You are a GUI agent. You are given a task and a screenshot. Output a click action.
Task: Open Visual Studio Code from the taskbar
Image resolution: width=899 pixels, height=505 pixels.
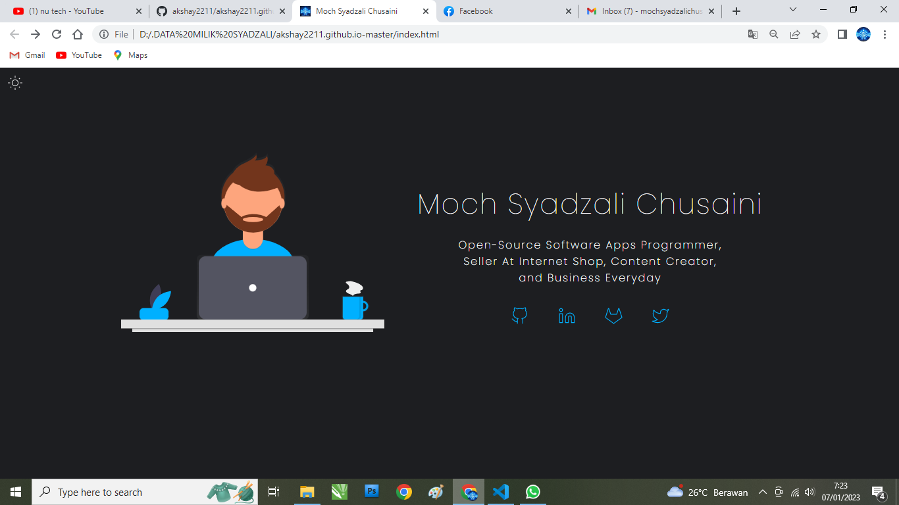(501, 492)
